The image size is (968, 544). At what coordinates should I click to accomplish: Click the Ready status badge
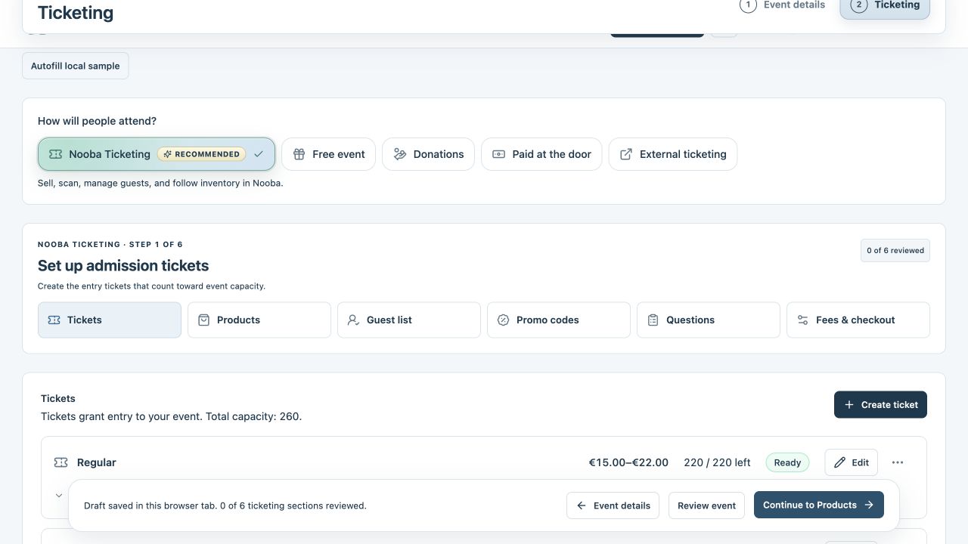point(787,462)
